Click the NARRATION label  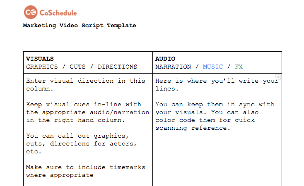(173, 67)
